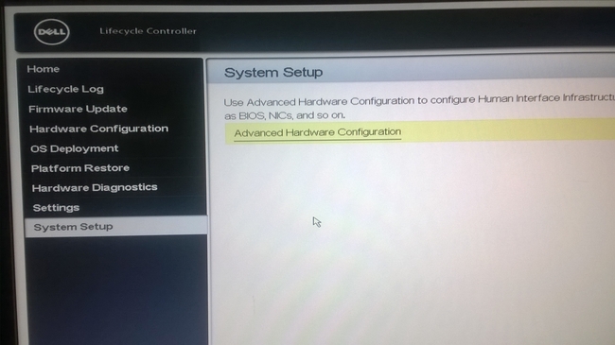The height and width of the screenshot is (345, 615).
Task: Click the System Setup page heading
Action: (273, 73)
